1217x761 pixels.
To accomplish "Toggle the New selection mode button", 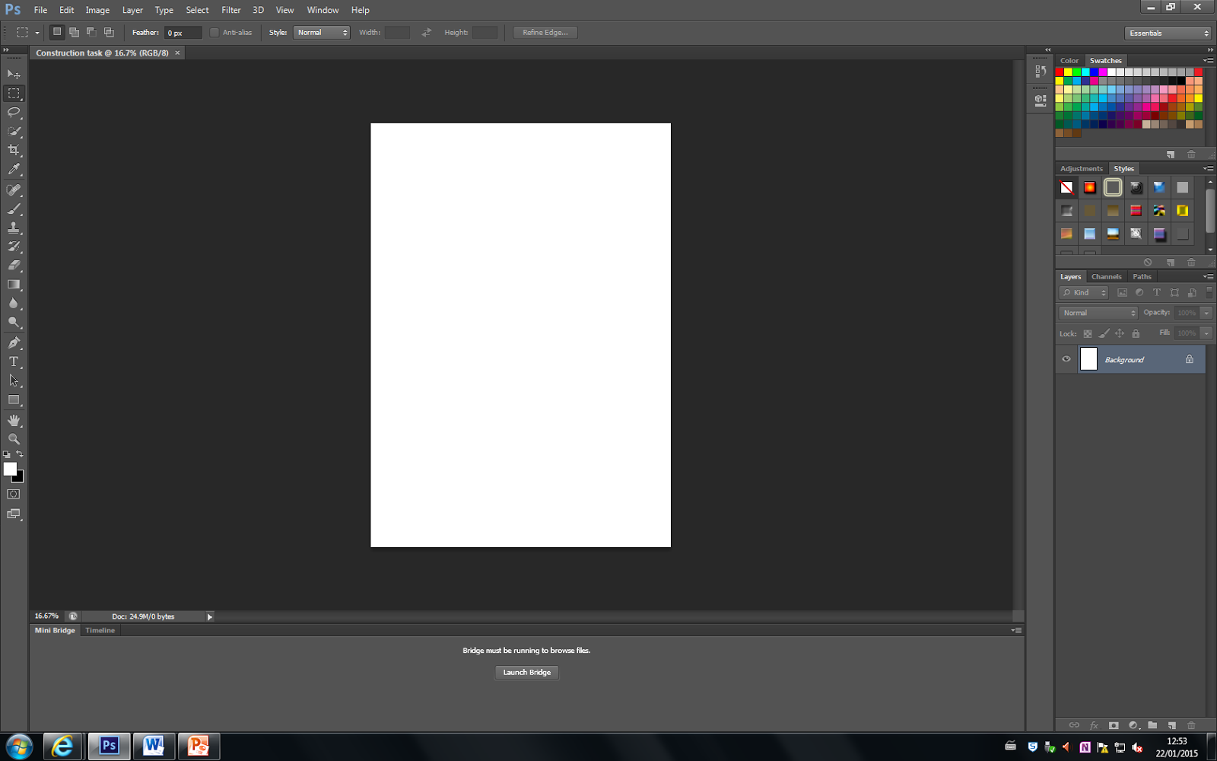I will click(57, 32).
